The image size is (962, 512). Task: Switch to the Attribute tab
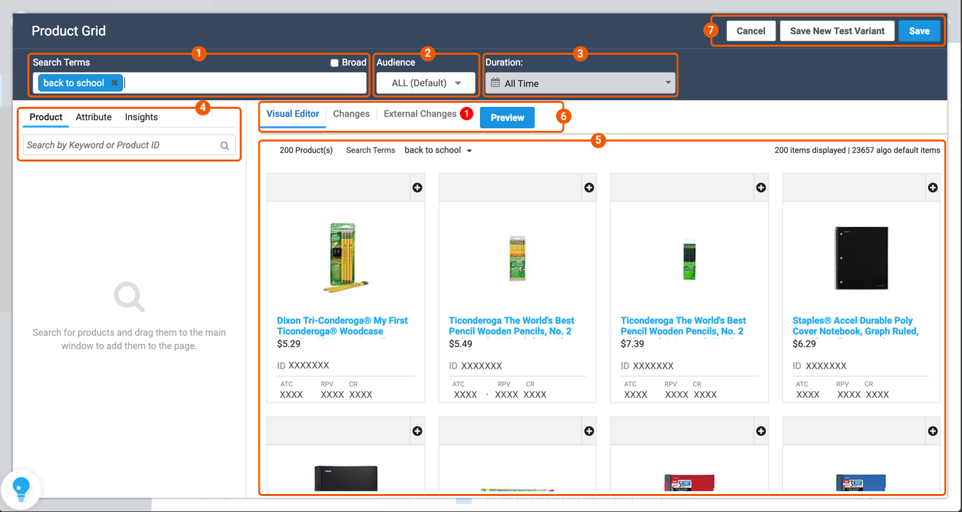point(93,117)
